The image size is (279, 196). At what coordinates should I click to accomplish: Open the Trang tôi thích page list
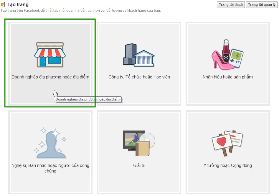[x=231, y=5]
